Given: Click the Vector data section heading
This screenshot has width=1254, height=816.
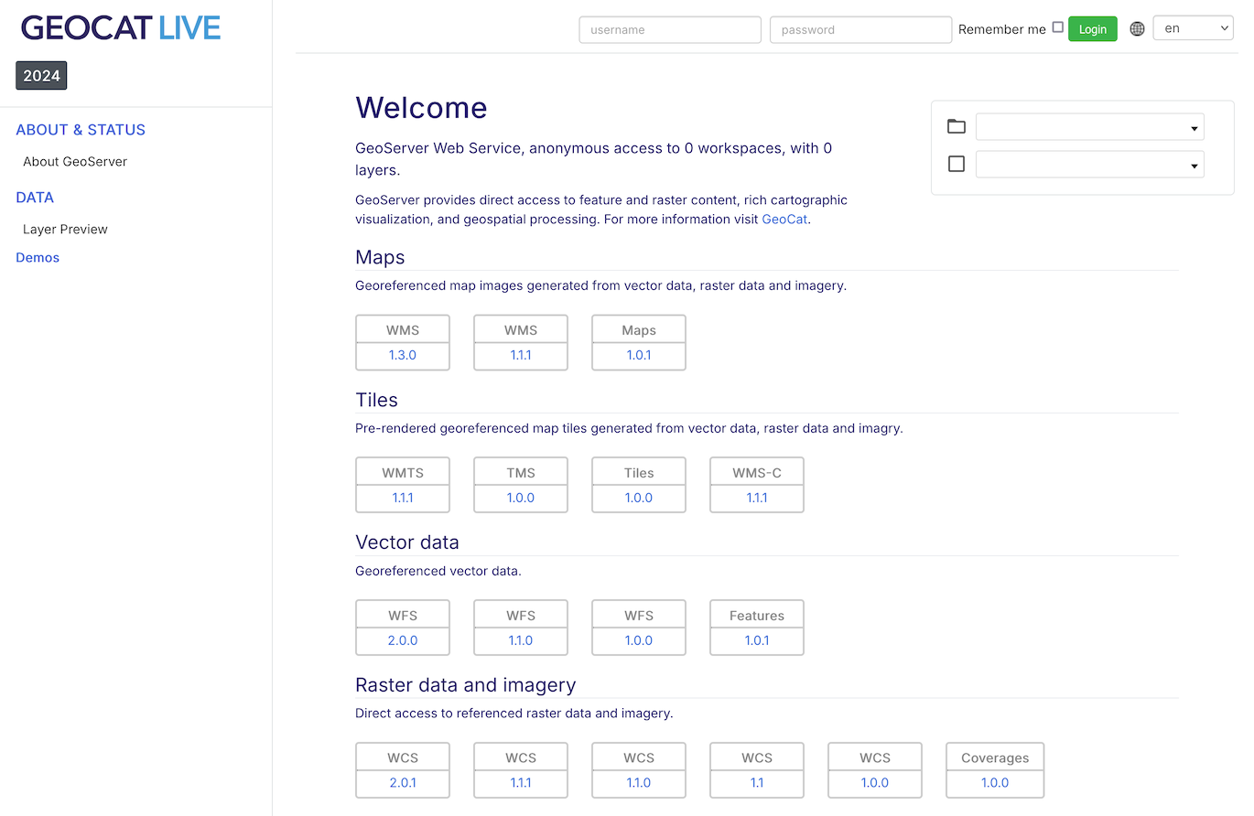Looking at the screenshot, I should coord(407,542).
